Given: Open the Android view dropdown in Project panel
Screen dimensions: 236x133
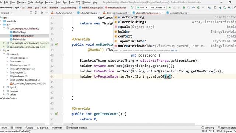Looking at the screenshot, I should point(7,13).
